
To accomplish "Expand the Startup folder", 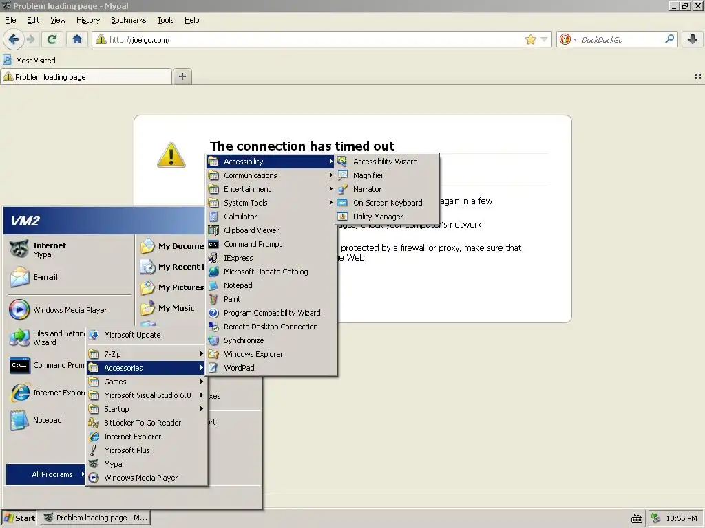I will [147, 409].
